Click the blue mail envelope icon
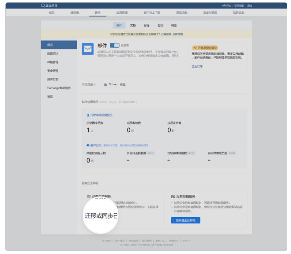Viewport: 291px width, 254px height. [x=88, y=49]
